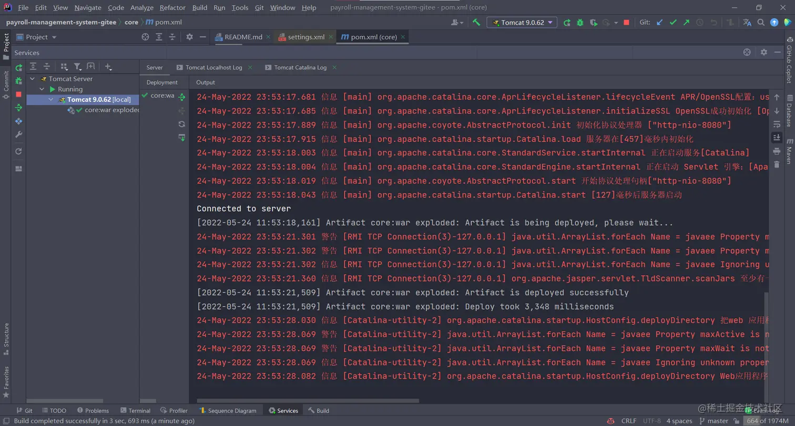Hide the Project panel with minus icon
This screenshot has width=795, height=426.
click(x=202, y=37)
